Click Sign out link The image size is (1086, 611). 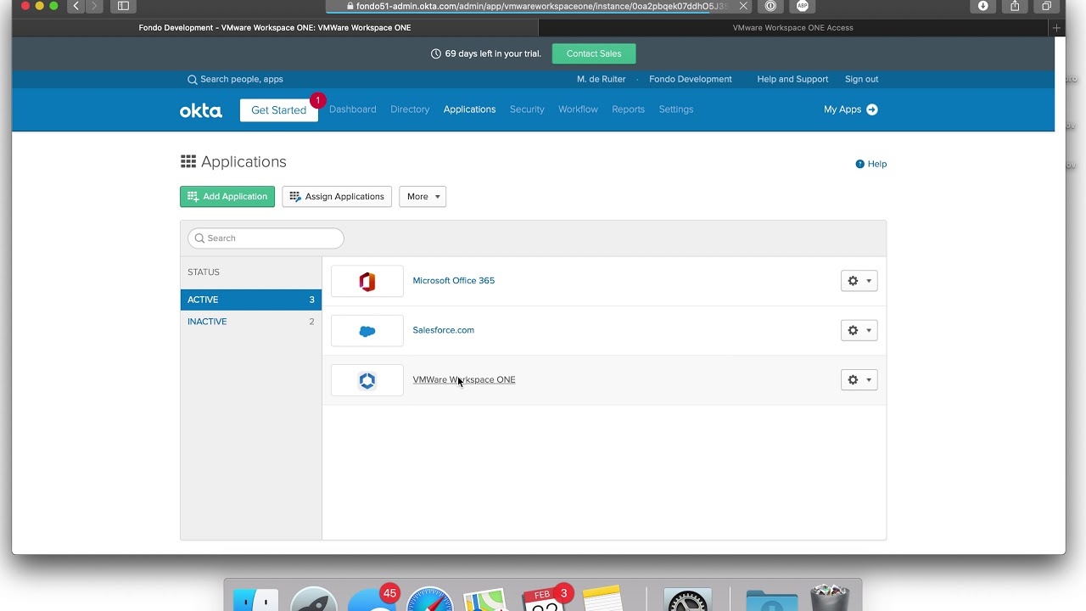click(861, 80)
